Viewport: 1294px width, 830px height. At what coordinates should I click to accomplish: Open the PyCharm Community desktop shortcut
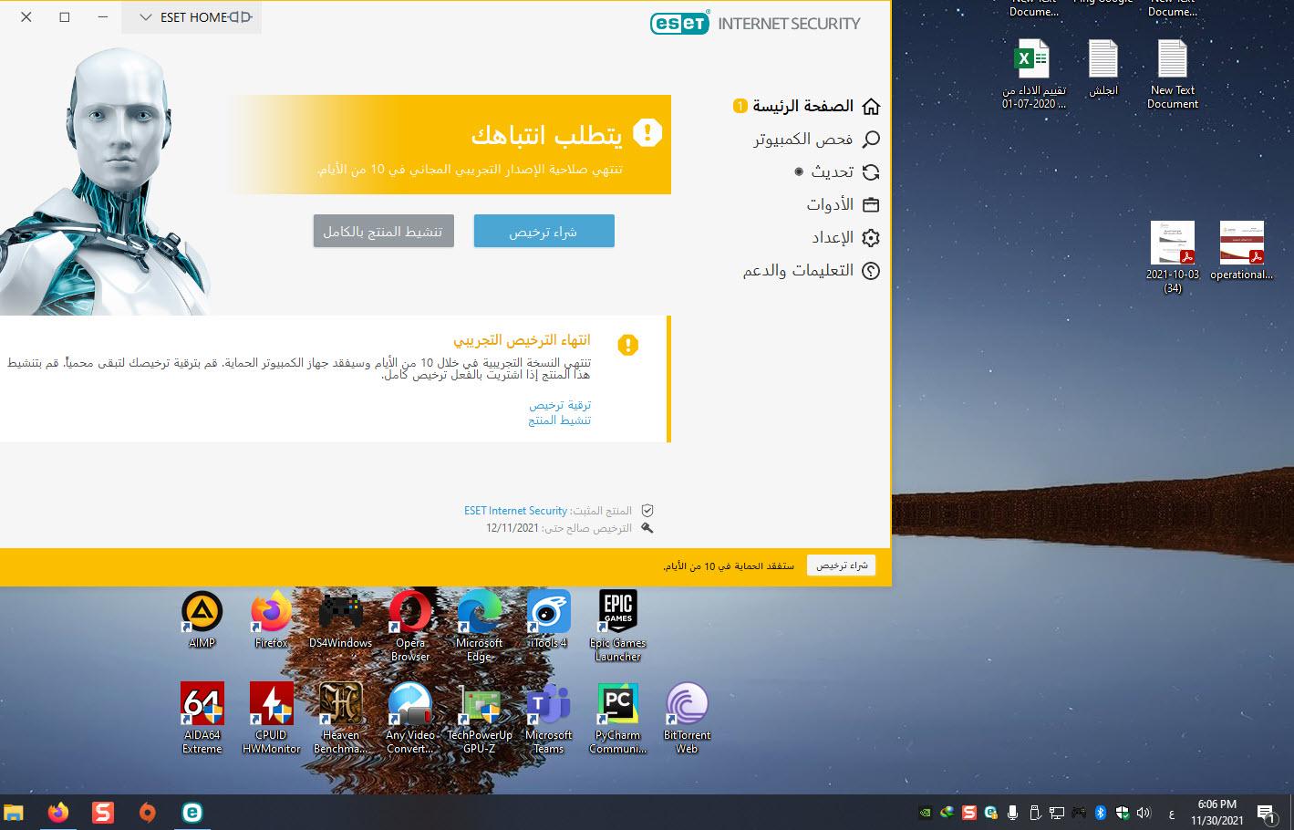coord(617,719)
